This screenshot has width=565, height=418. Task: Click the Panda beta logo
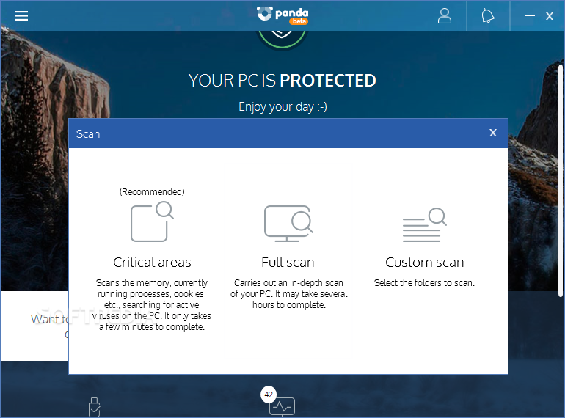tap(282, 15)
